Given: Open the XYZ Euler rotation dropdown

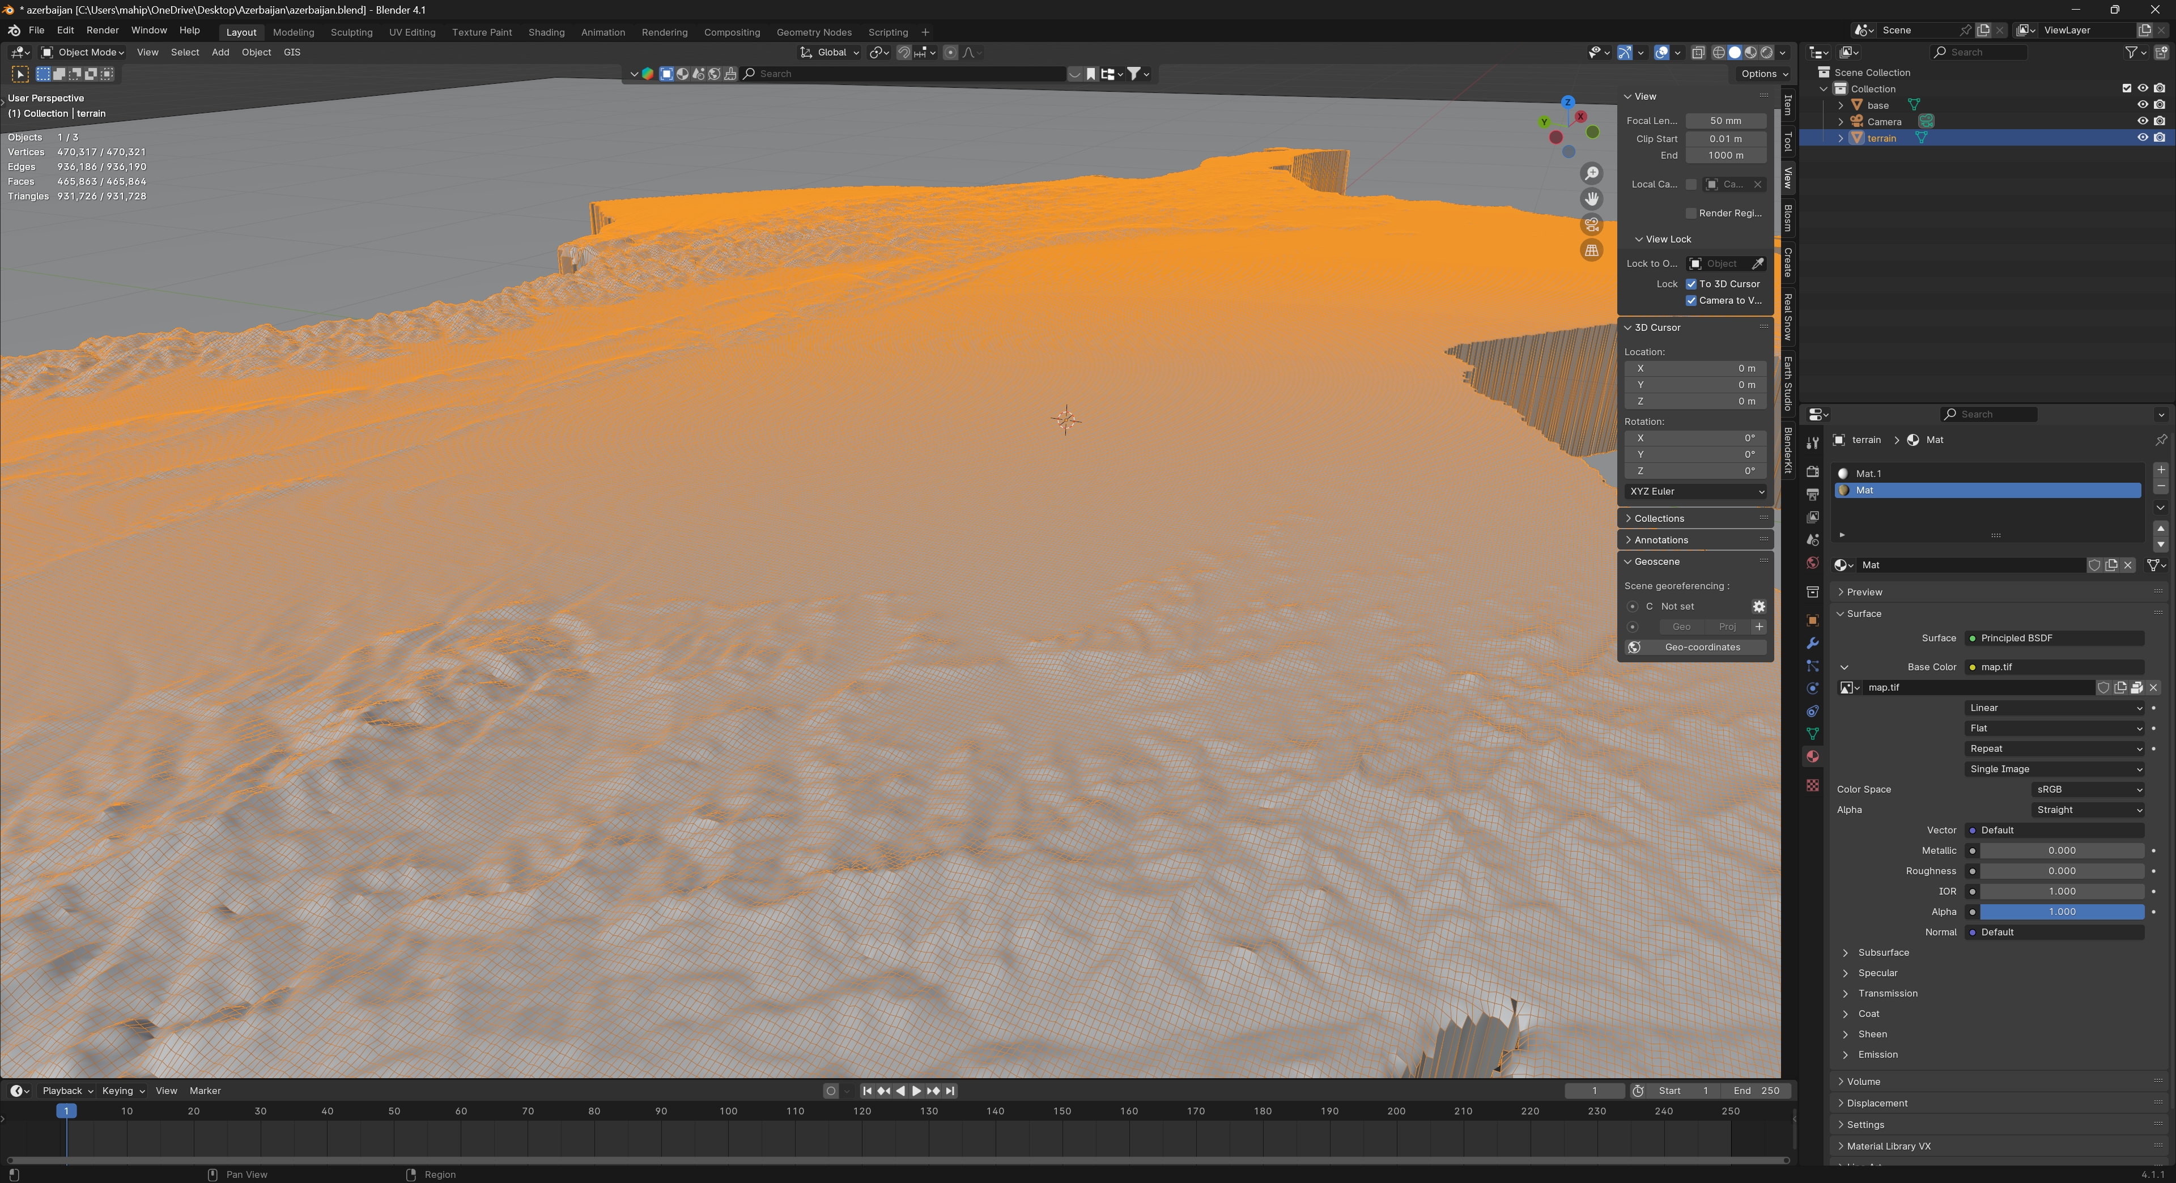Looking at the screenshot, I should coord(1695,491).
